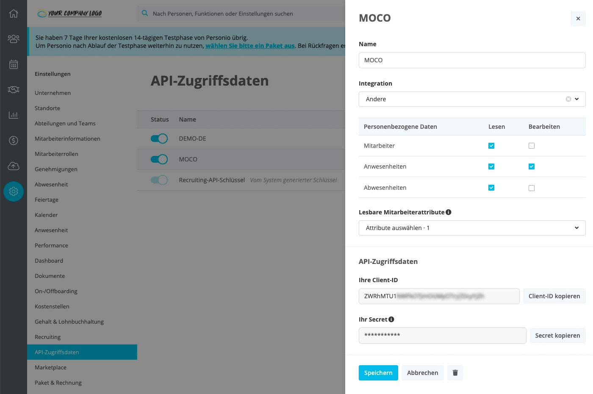Open Anwesenheit settings
This screenshot has width=593, height=394.
point(51,230)
